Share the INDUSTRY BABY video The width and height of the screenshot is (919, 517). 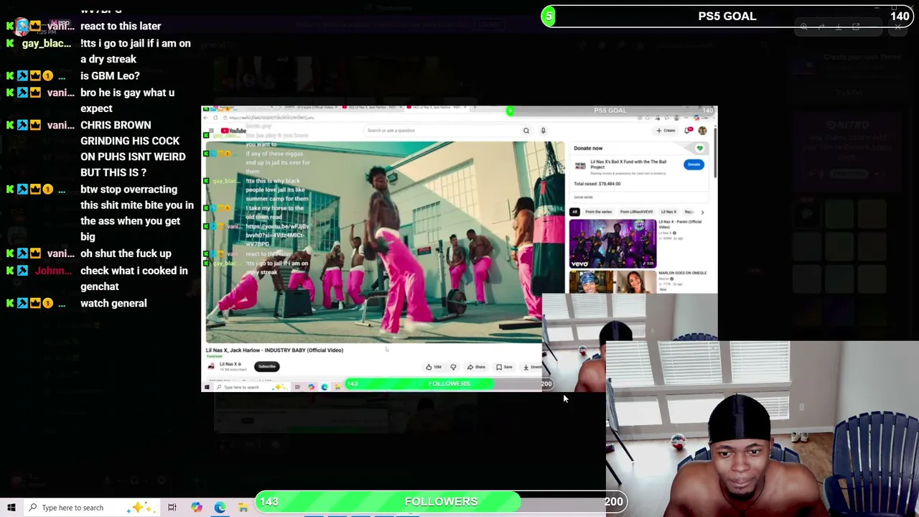(x=476, y=367)
